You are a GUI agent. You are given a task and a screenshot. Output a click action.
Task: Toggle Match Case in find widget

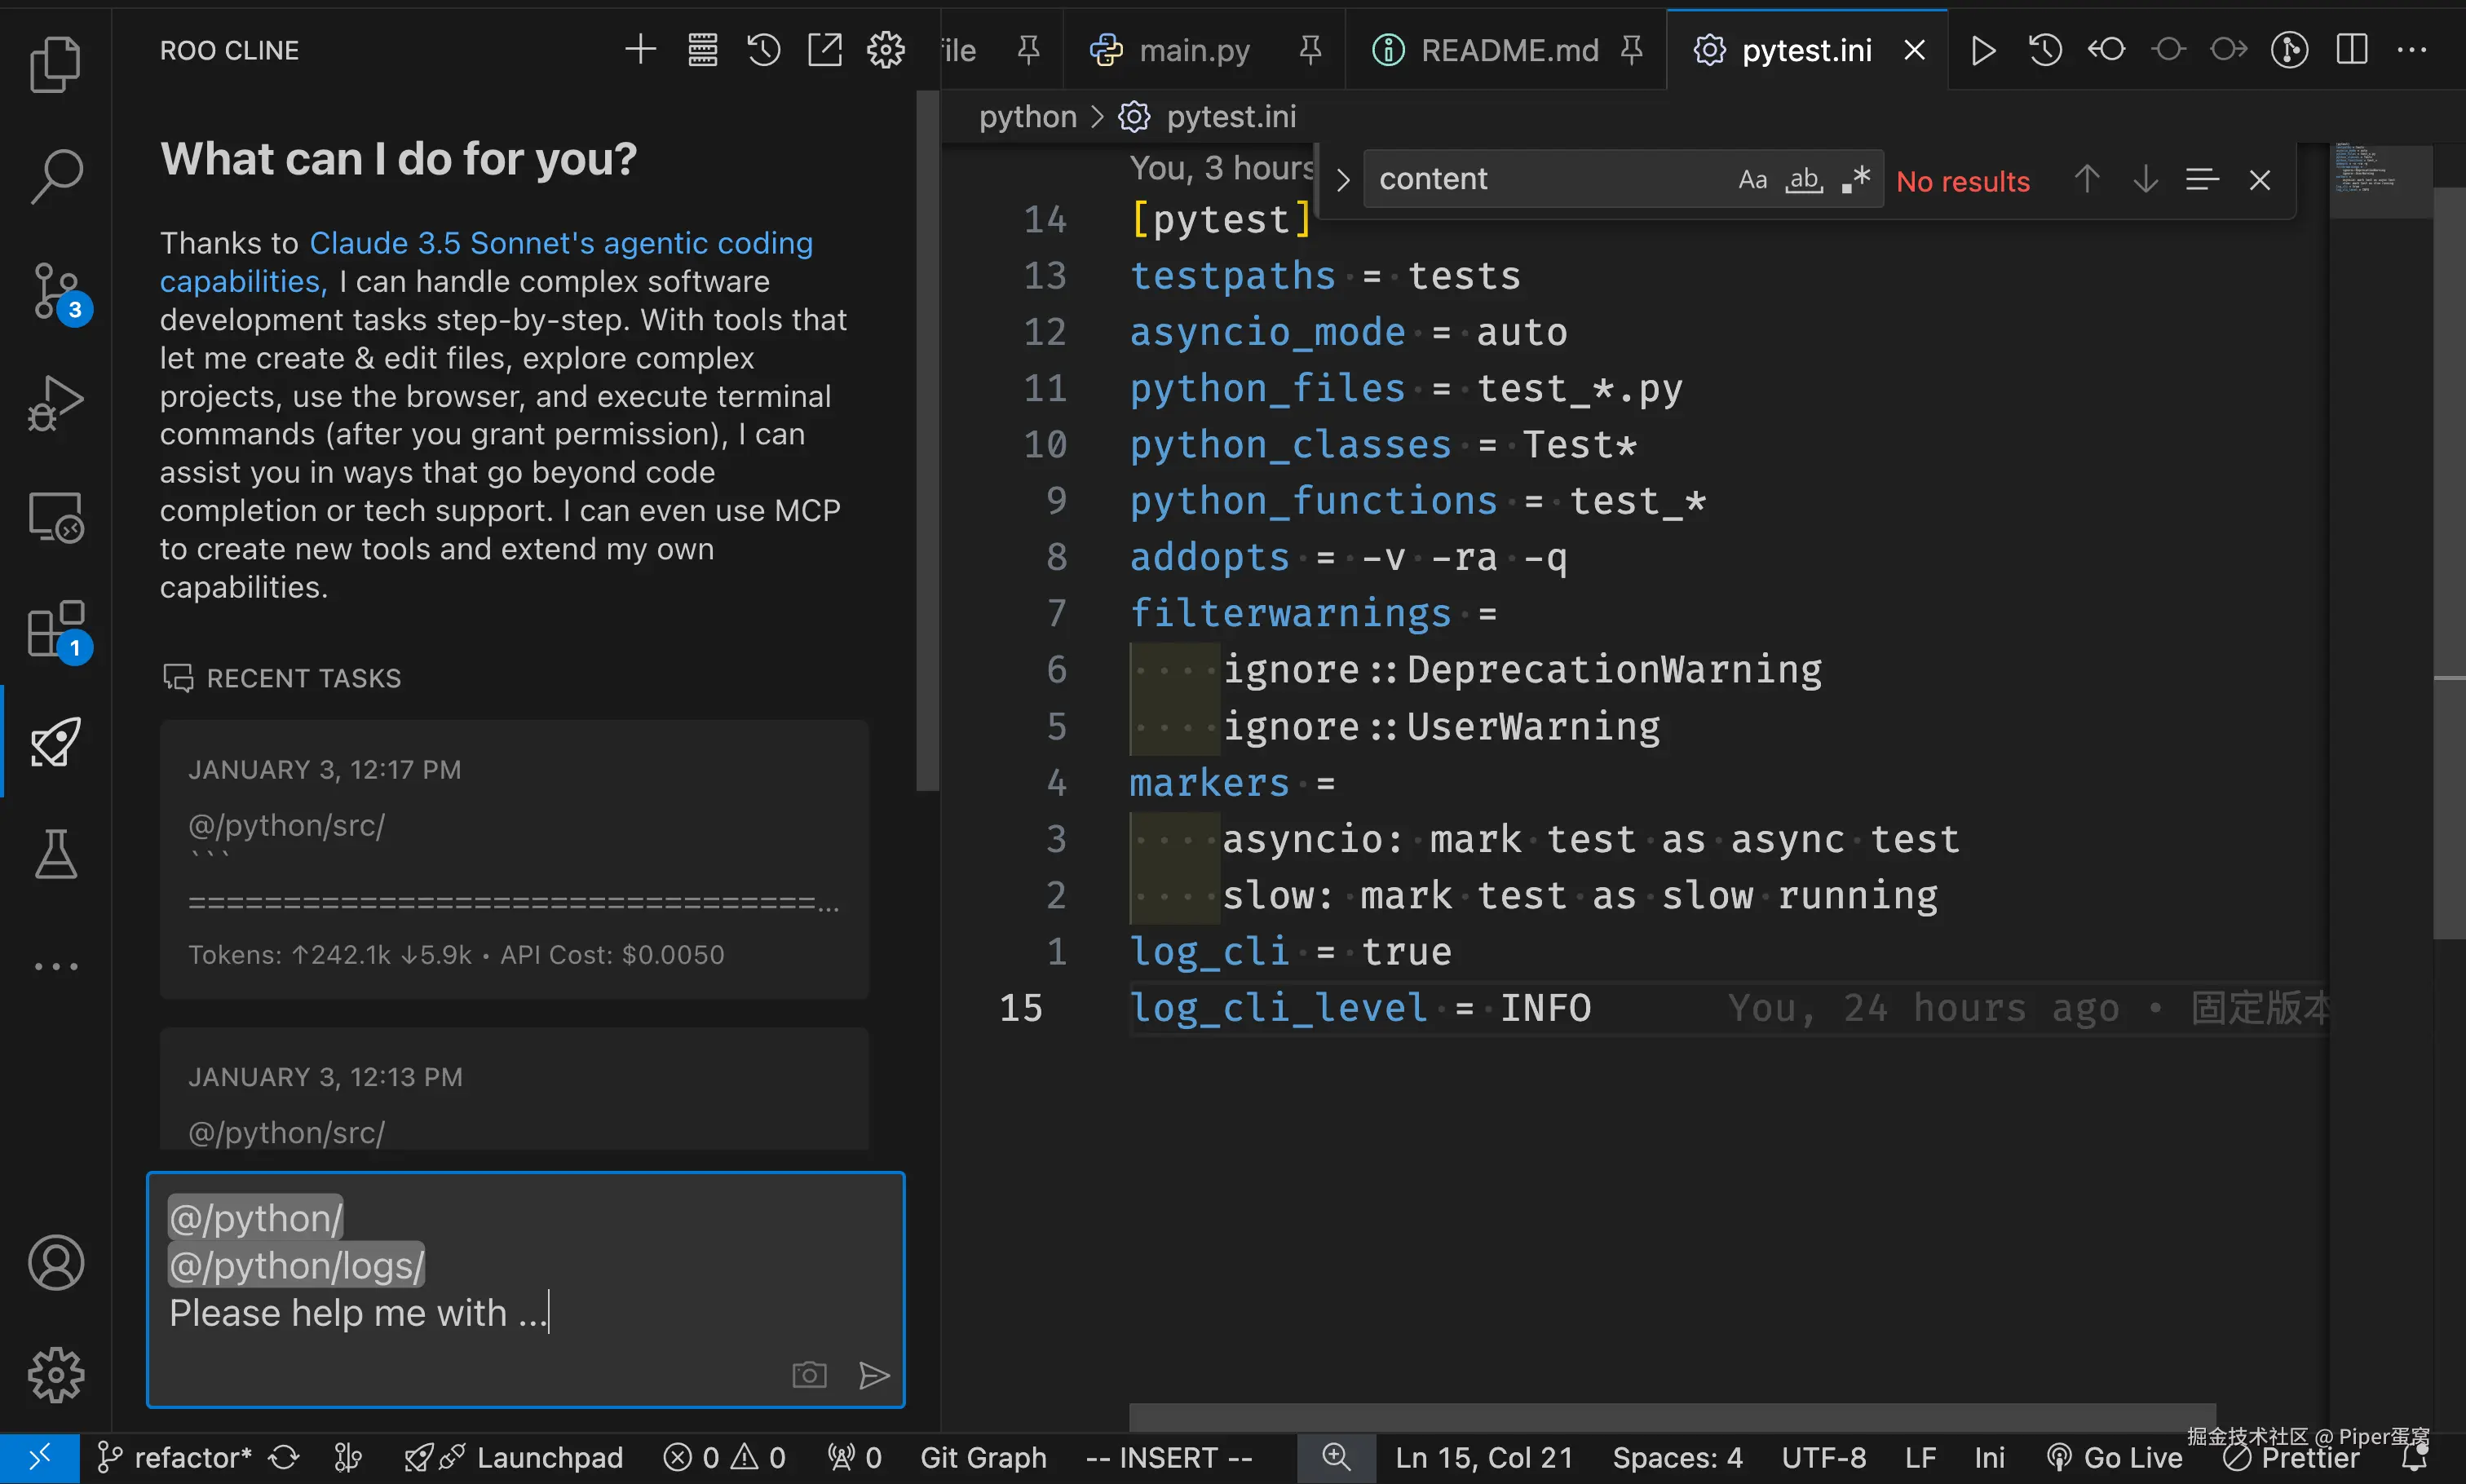pos(1752,180)
